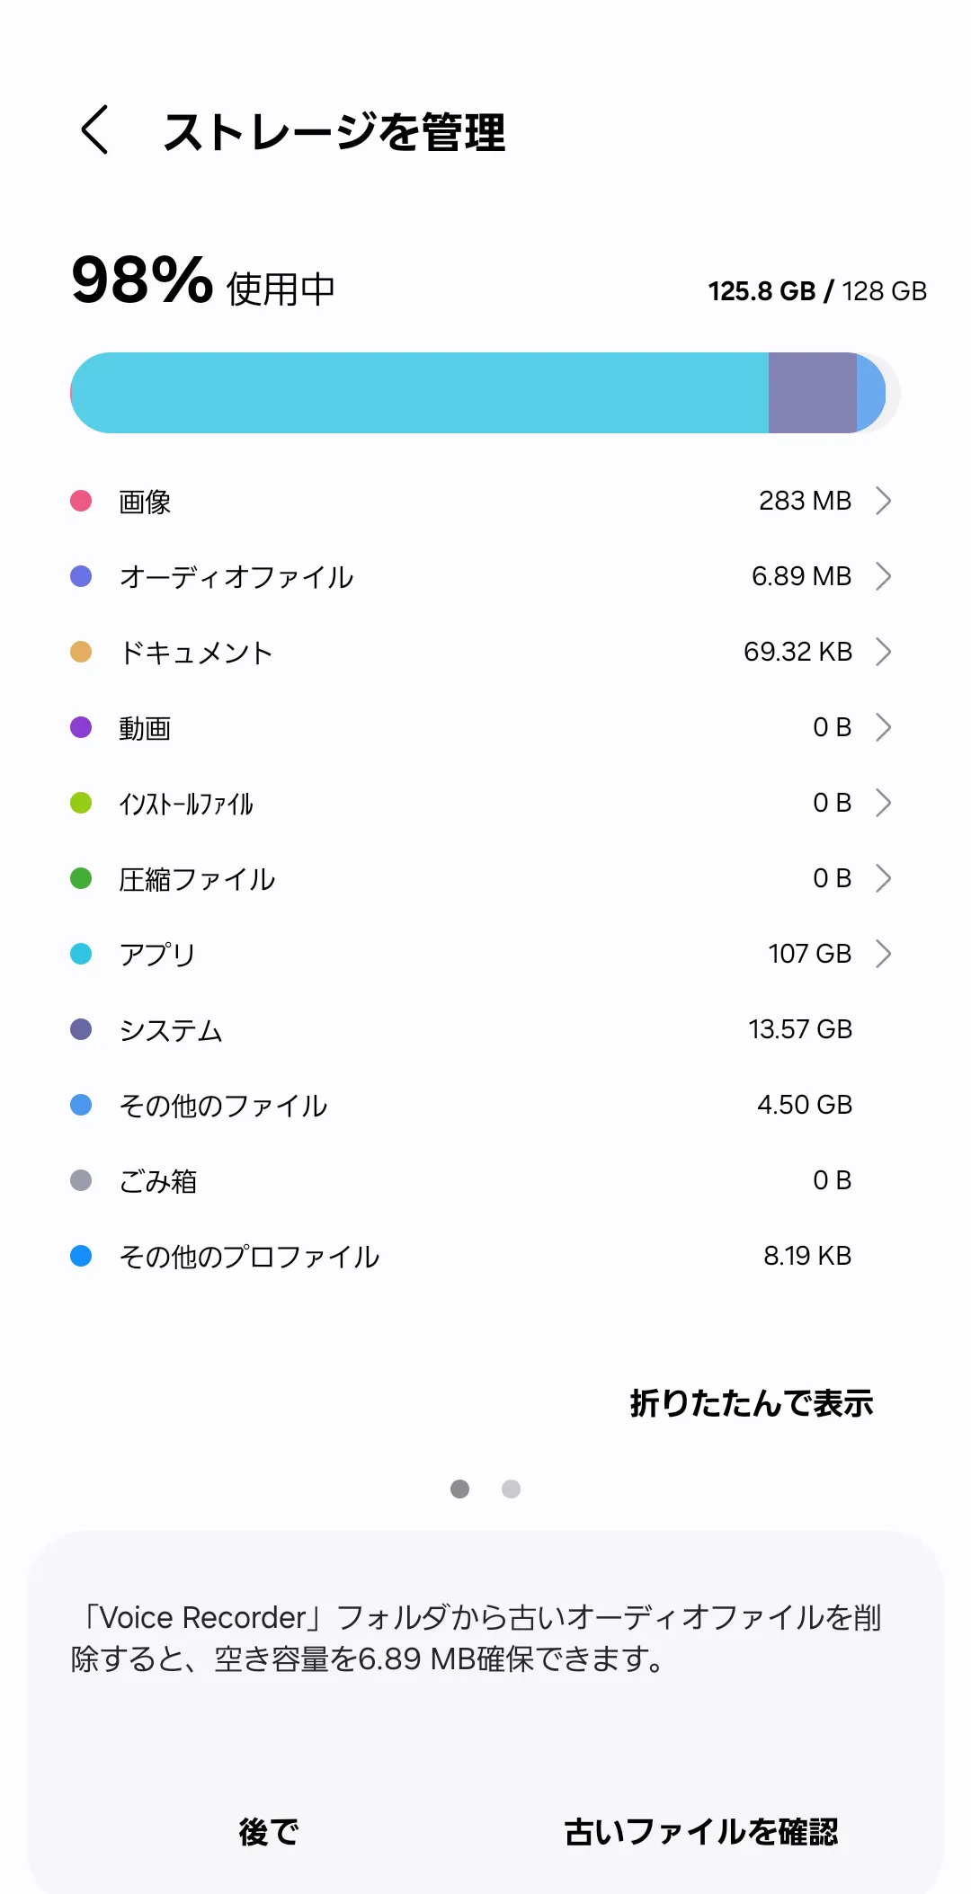The width and height of the screenshot is (971, 1894).
Task: Tap the pink dot beside 画像
Action: (x=81, y=501)
